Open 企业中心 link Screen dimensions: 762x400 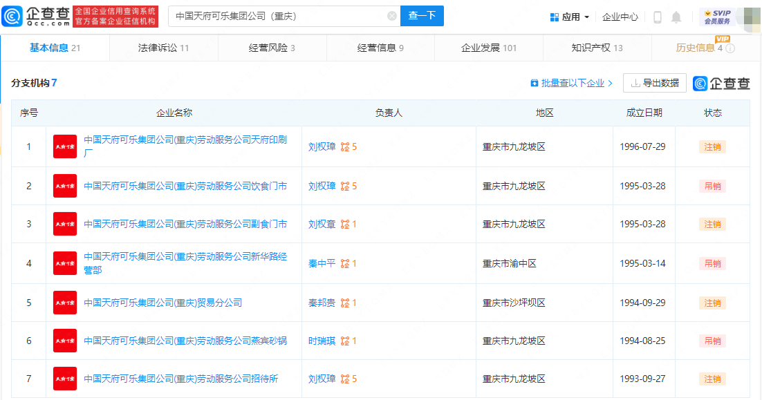click(x=620, y=17)
